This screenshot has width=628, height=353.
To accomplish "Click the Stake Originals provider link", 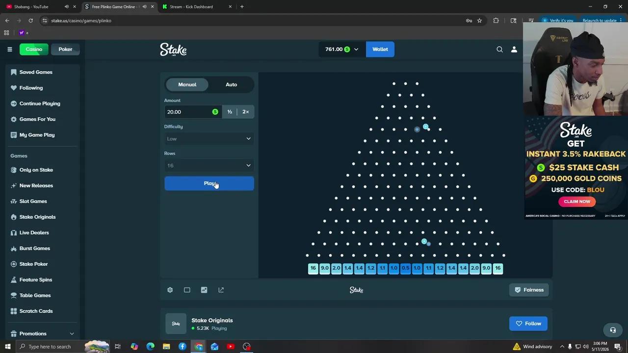I will coord(212,320).
